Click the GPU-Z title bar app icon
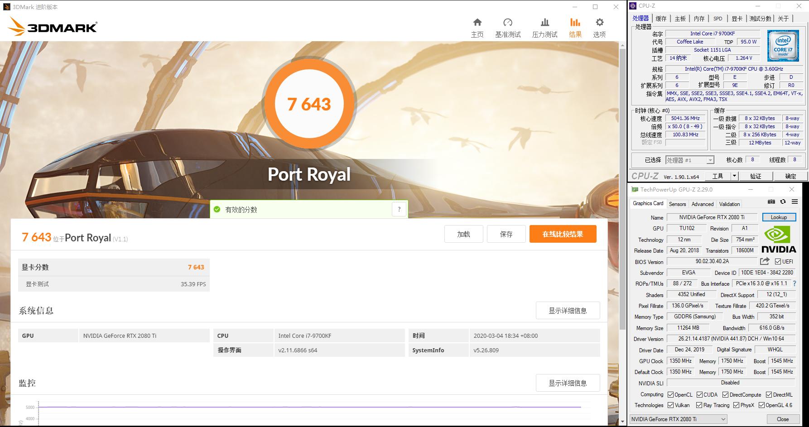 coord(635,189)
